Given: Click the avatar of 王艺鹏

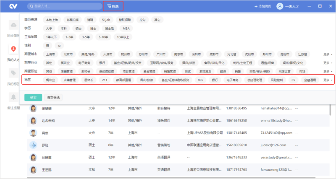Looking at the screenshot, I should [33, 170].
